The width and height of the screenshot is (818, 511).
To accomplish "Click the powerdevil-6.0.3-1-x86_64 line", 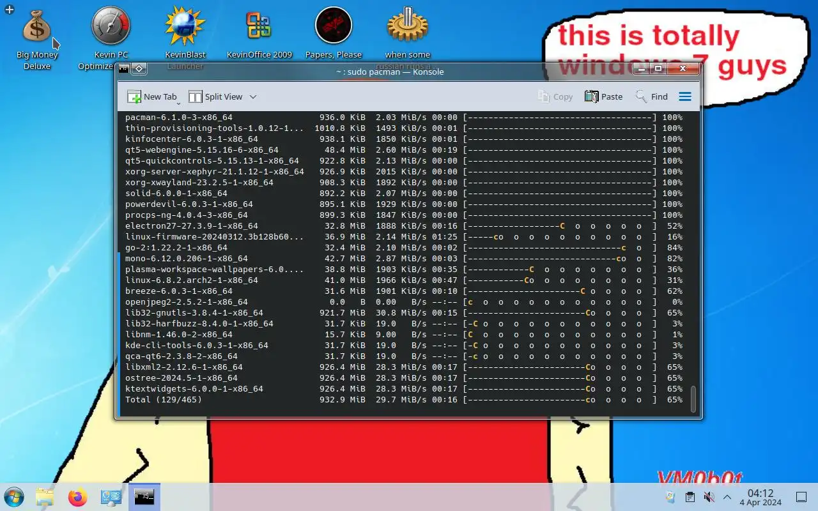I will (404, 204).
